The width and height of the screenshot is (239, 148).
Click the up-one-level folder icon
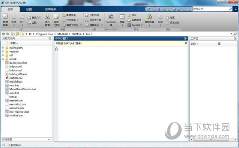click(13, 34)
